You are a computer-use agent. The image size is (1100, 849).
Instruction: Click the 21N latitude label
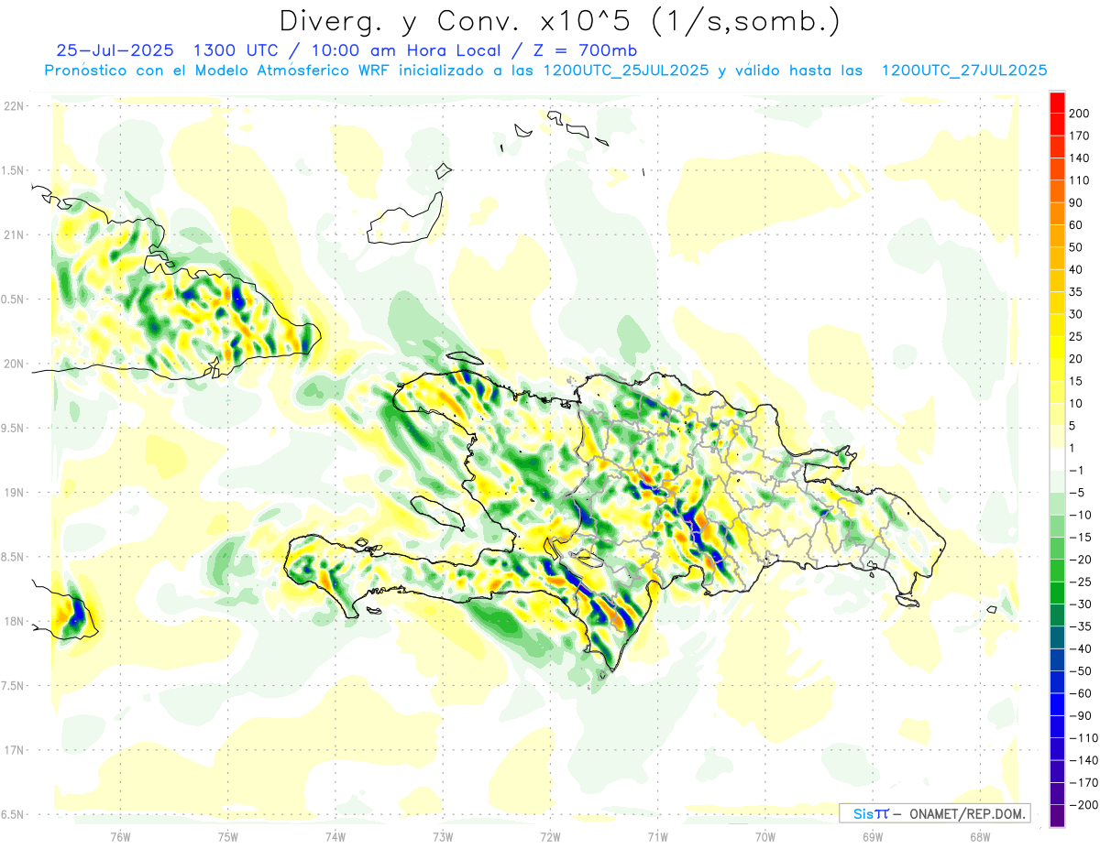15,234
